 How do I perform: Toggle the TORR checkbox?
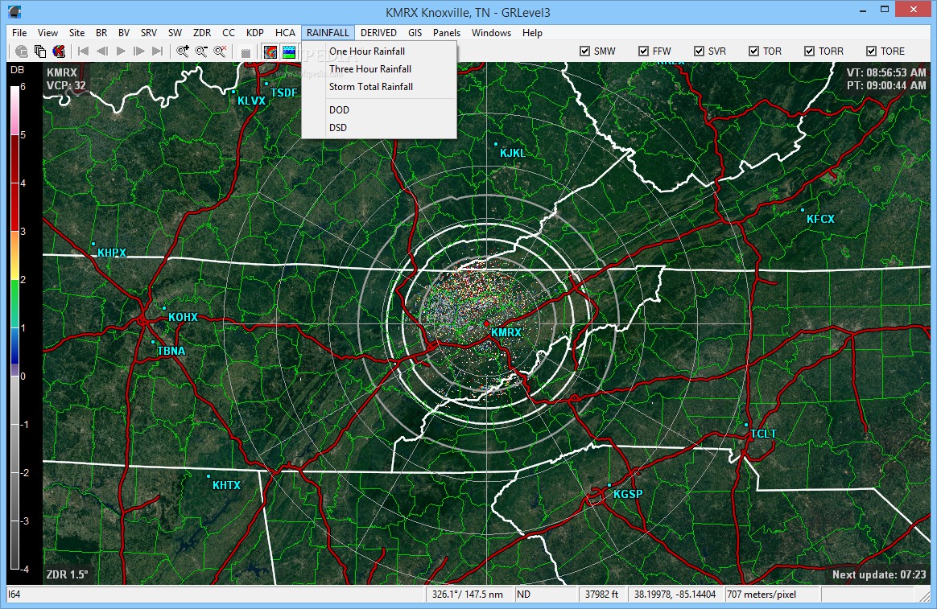[809, 51]
